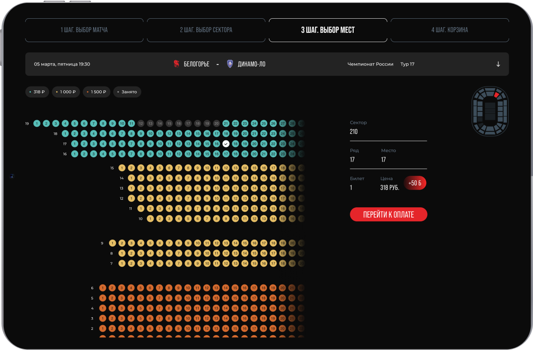The height and width of the screenshot is (350, 533).
Task: Choose seat 27 in row 19
Action: (282, 124)
